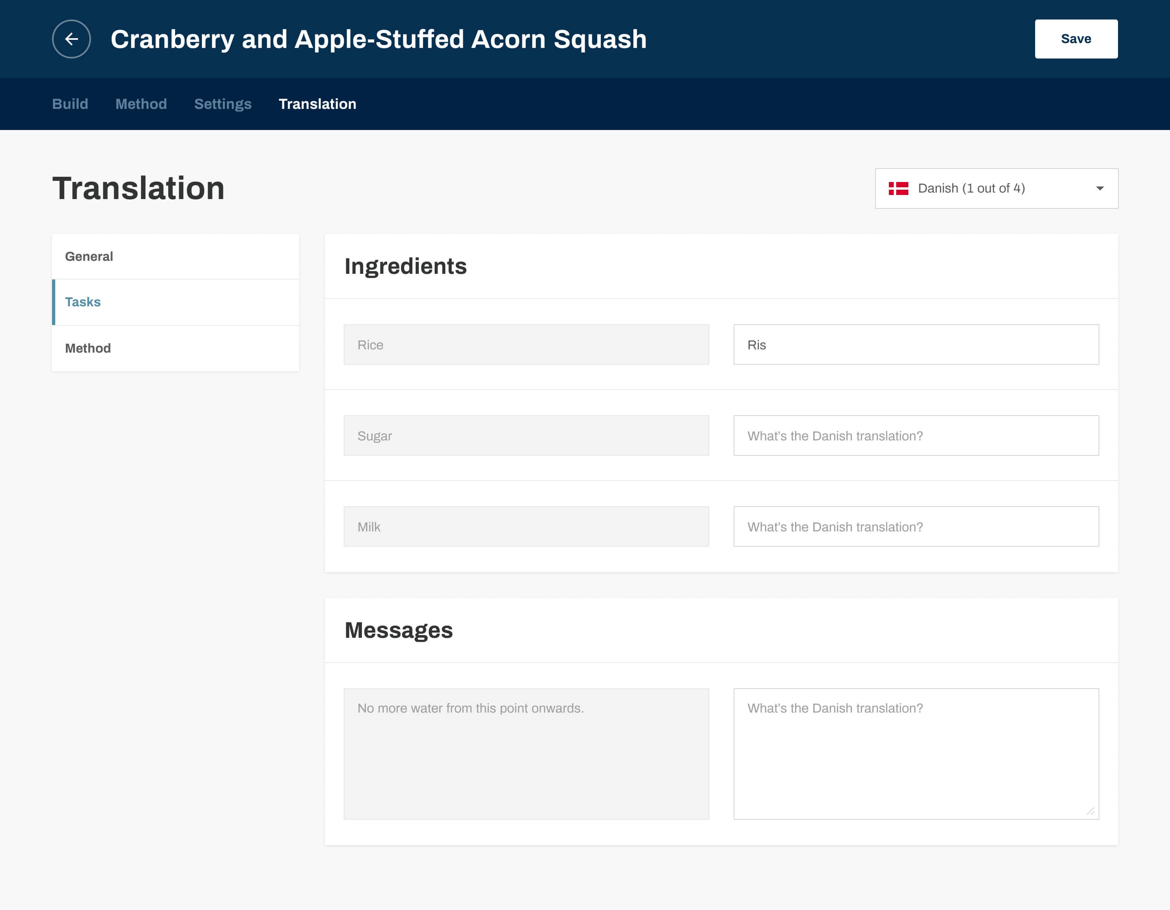
Task: Click the disabled Sugar source field
Action: click(526, 436)
